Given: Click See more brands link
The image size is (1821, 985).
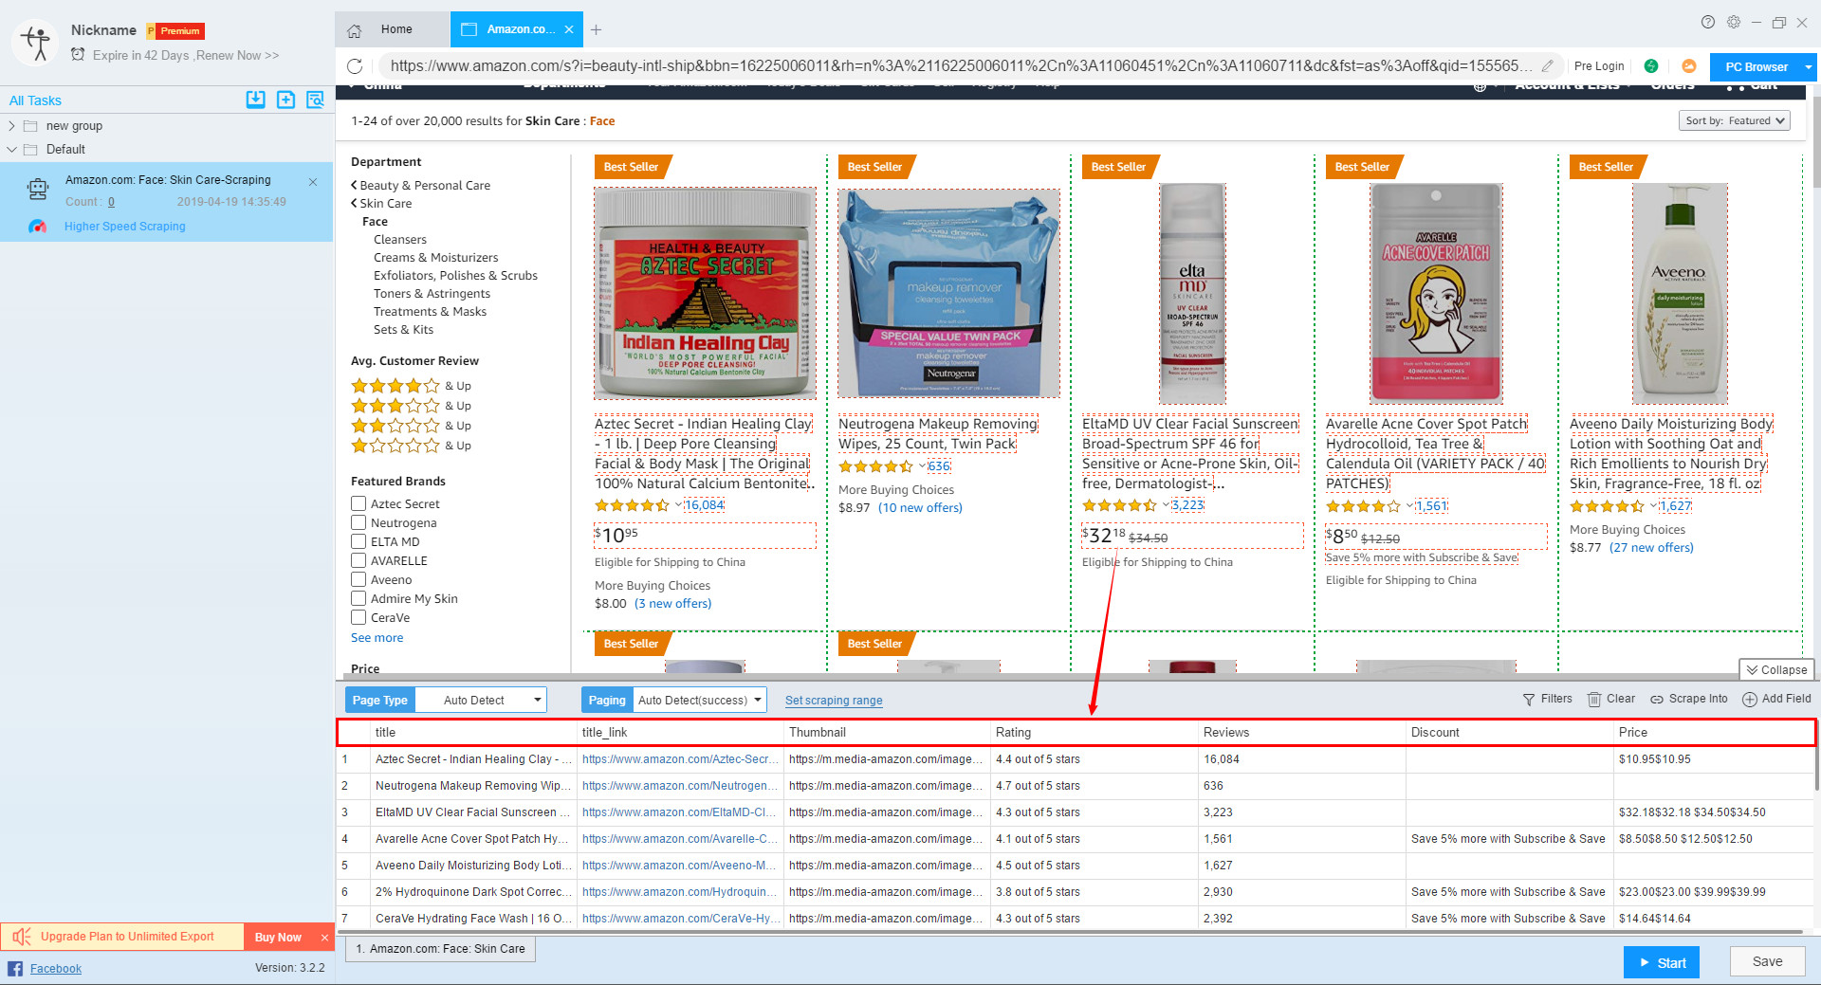Looking at the screenshot, I should tap(377, 638).
